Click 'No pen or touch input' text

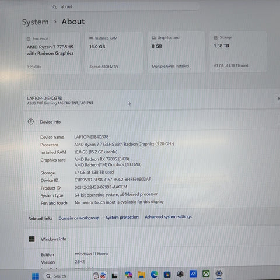(x=119, y=202)
